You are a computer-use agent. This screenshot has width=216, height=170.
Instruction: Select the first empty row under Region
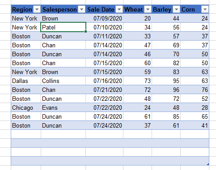click(26, 134)
